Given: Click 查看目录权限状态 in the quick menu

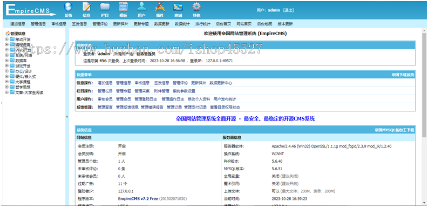Looking at the screenshot, I should click(225, 108).
